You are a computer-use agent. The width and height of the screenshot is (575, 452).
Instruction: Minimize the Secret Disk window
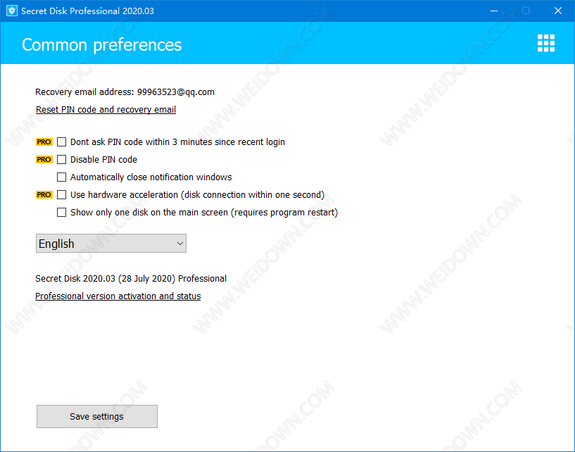point(493,11)
